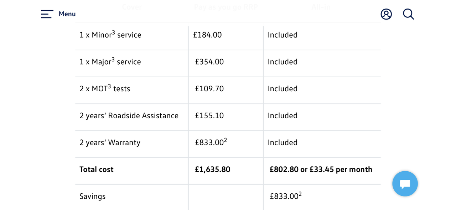Select the 1 x Major service row label
Screen dimensions: 456x210
tap(110, 62)
